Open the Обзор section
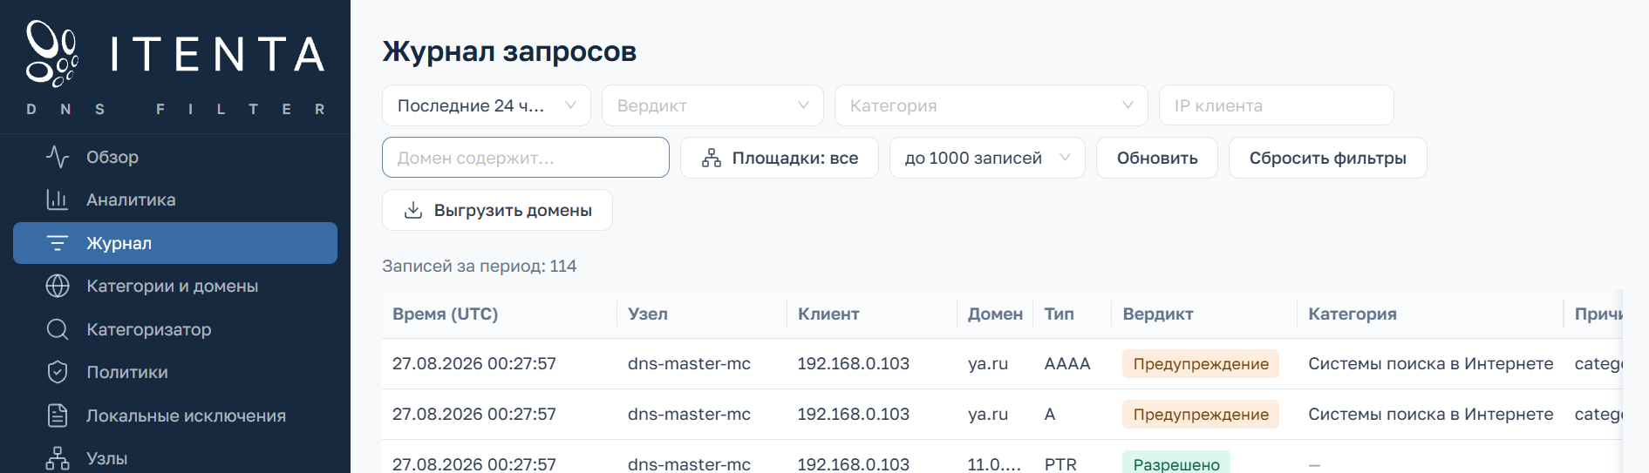This screenshot has height=473, width=1649. pos(175,157)
